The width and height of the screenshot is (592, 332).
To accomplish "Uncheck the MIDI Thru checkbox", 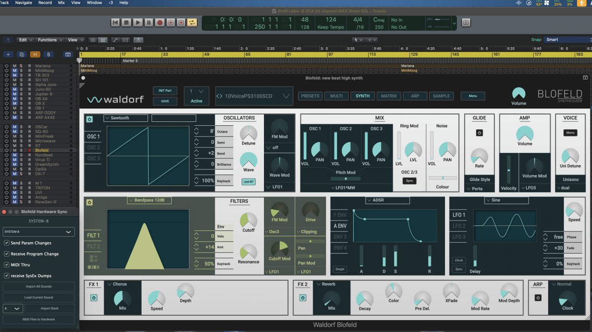I will point(6,265).
